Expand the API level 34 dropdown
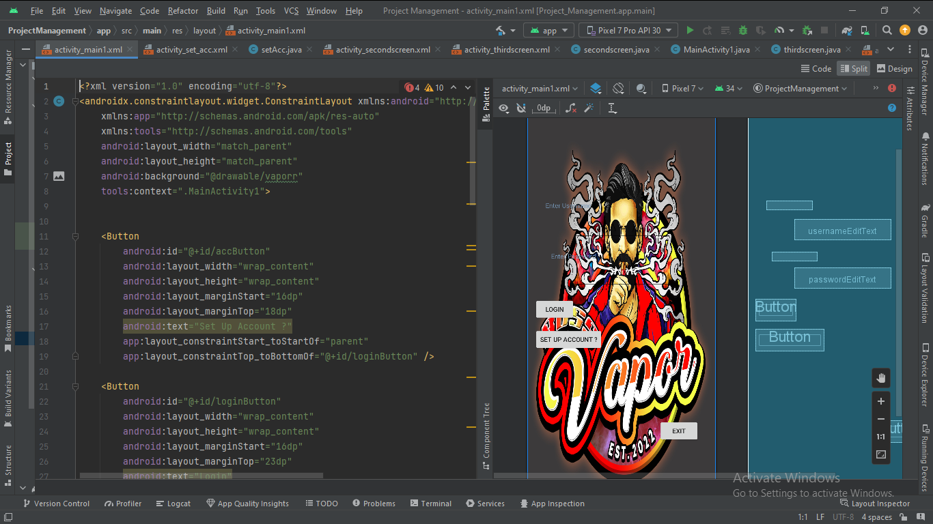This screenshot has width=933, height=524. (x=729, y=89)
